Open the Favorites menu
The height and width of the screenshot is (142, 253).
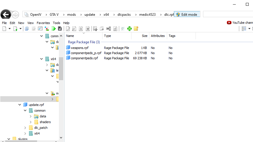click(43, 23)
